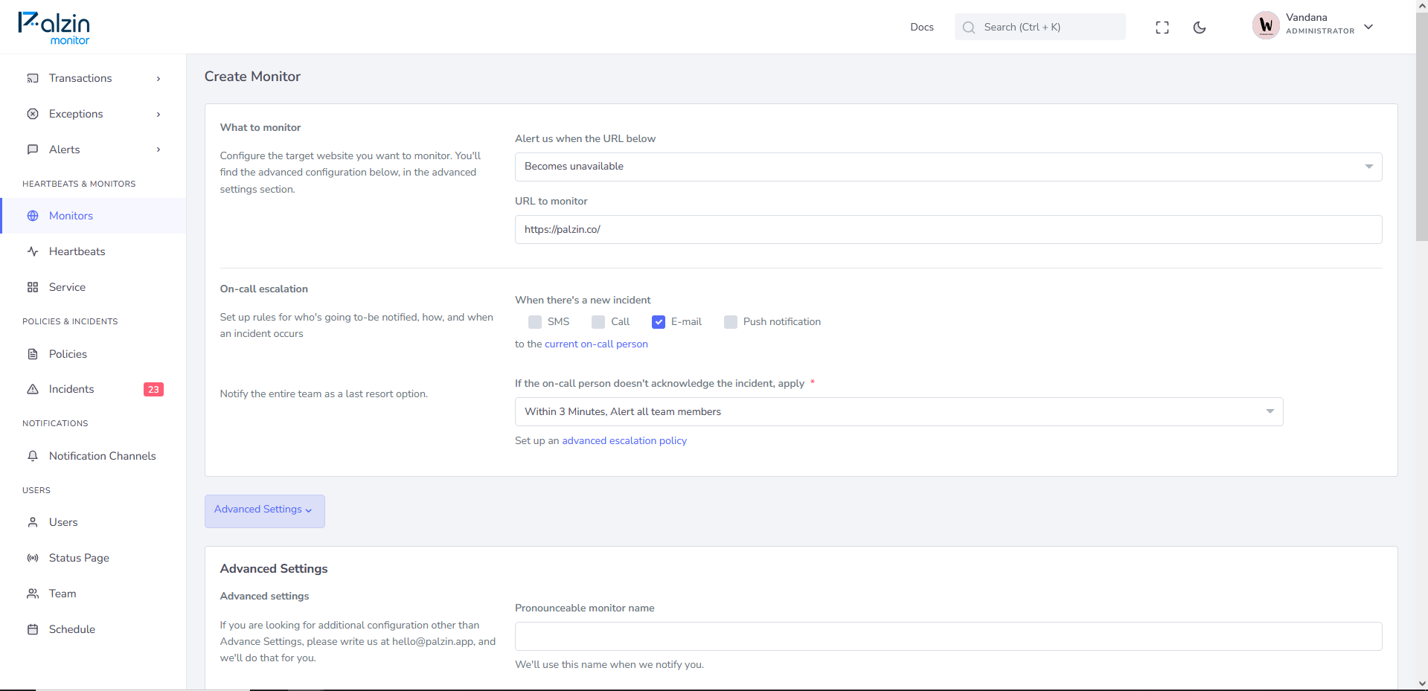Open the user account dropdown chevron
The height and width of the screenshot is (691, 1428).
(1368, 27)
